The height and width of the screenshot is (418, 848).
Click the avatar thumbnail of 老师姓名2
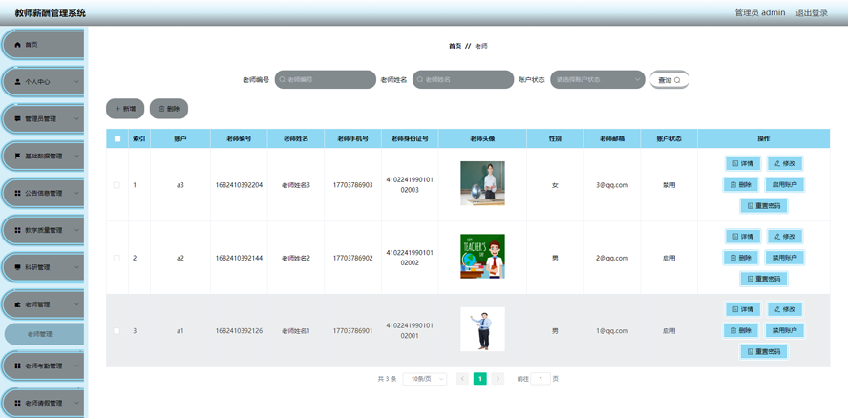point(482,257)
